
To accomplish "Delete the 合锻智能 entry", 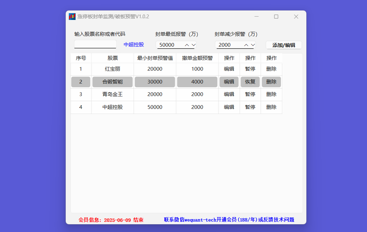I will [271, 82].
